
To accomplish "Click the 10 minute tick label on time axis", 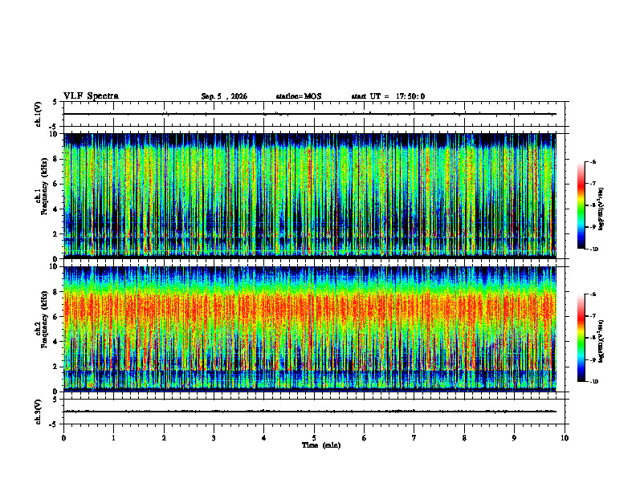I will (565, 438).
